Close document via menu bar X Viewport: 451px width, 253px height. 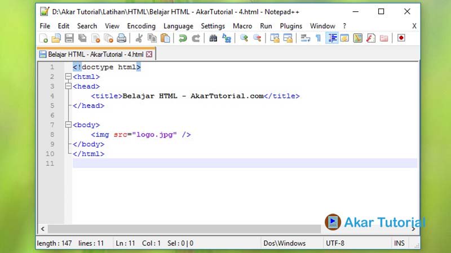pyautogui.click(x=414, y=26)
